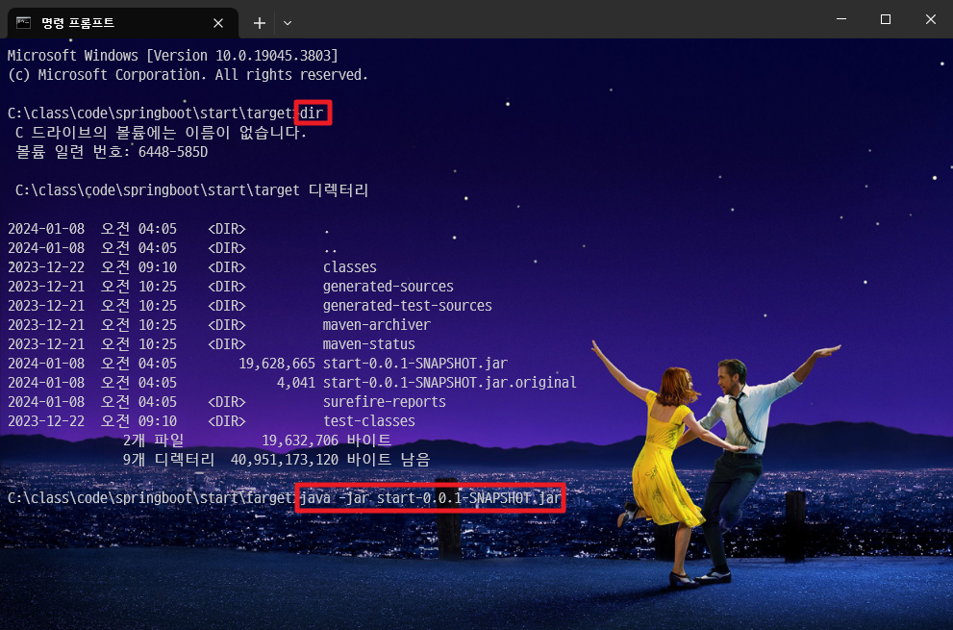Click the generated-test-sources directory entry

coord(407,306)
